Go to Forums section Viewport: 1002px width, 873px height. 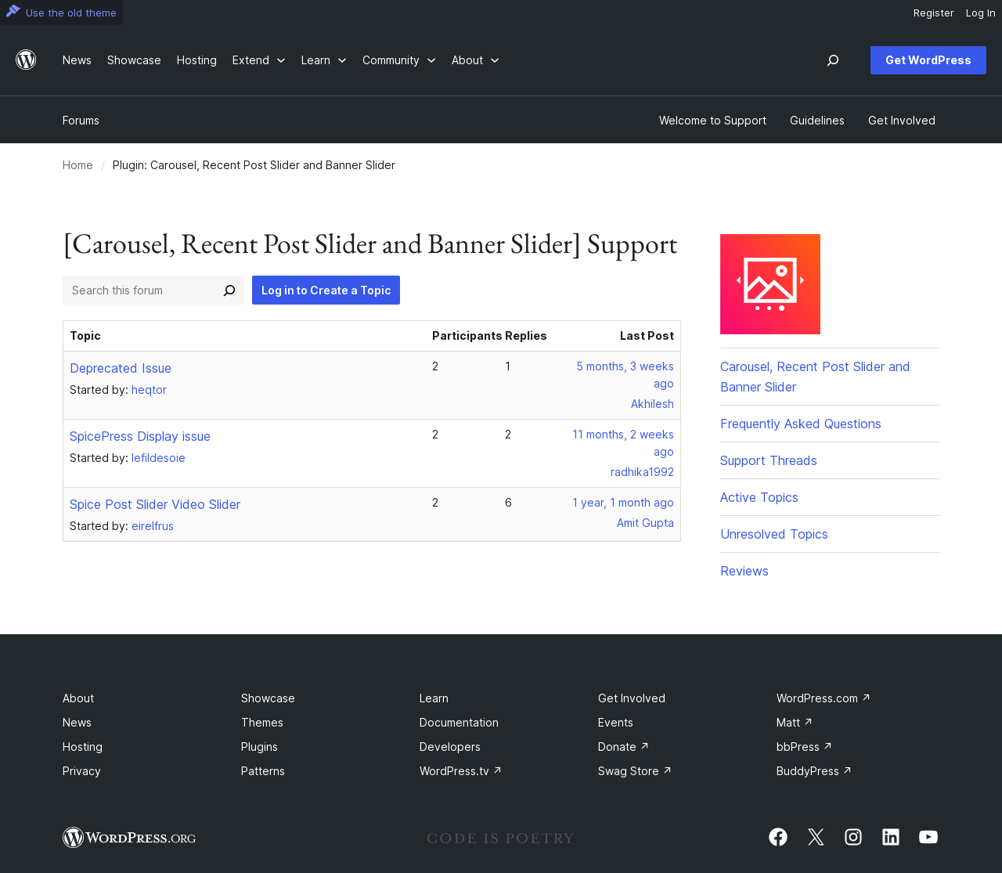click(81, 121)
